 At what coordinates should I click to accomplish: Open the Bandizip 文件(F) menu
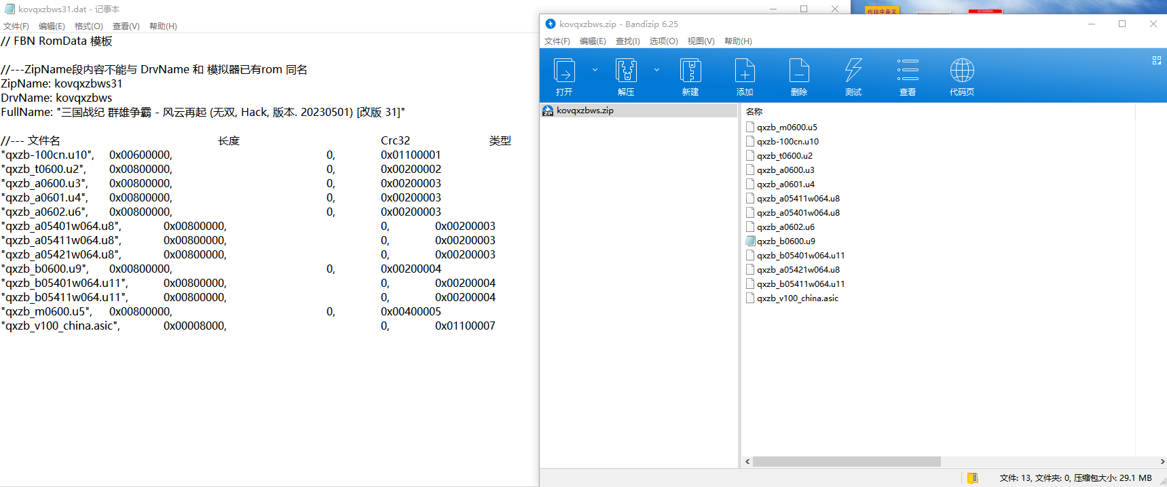(557, 41)
